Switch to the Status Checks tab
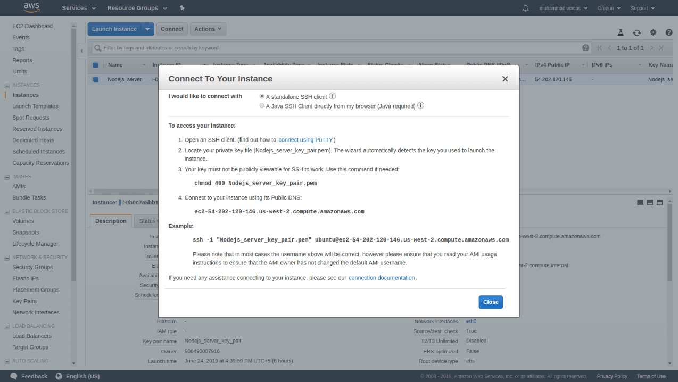The image size is (678, 382). point(149,221)
